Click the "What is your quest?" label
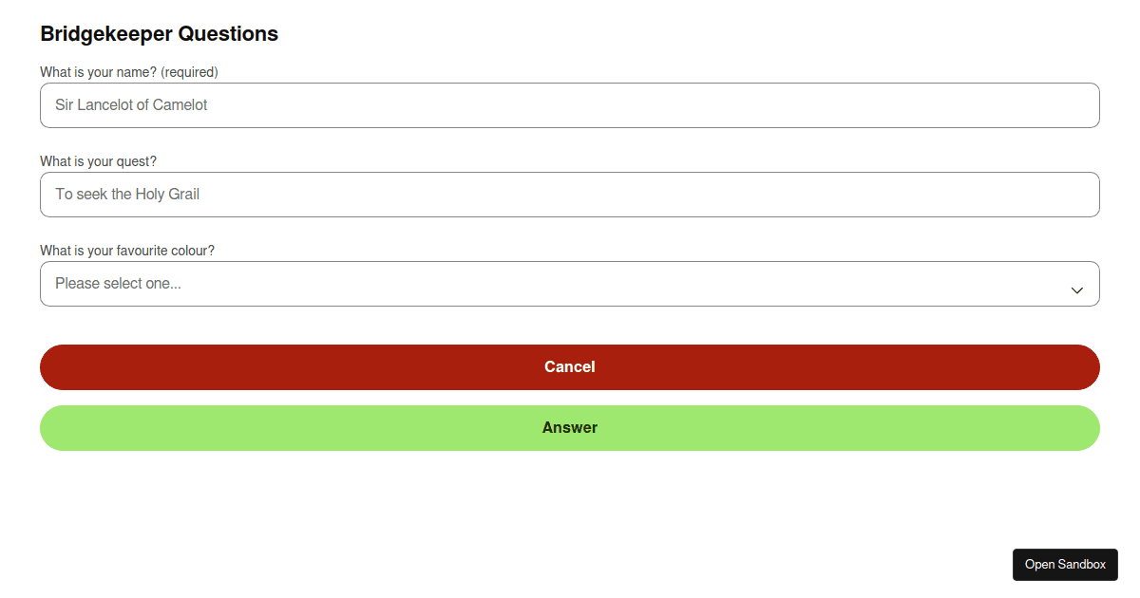 click(98, 161)
